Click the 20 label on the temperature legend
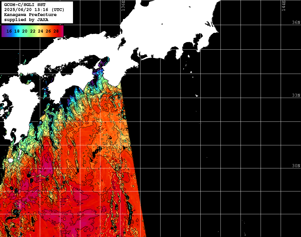The image size is (301, 237). tap(25, 31)
